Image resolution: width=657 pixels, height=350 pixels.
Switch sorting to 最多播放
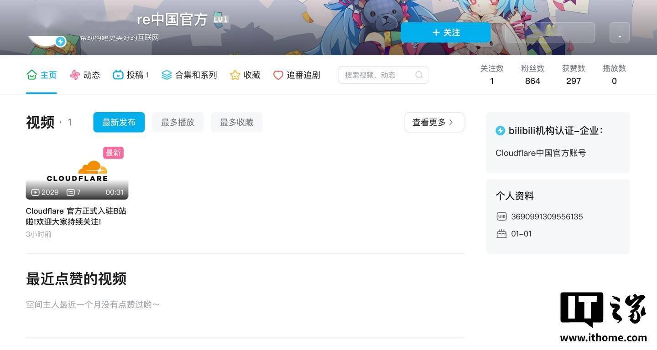click(178, 122)
